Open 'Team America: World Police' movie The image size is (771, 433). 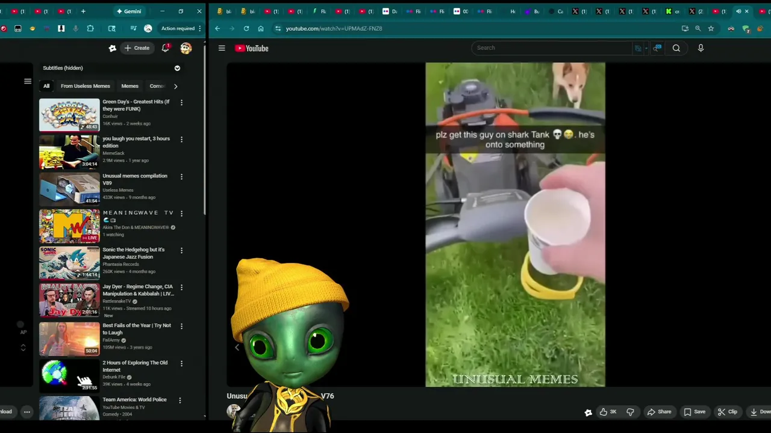pyautogui.click(x=134, y=399)
